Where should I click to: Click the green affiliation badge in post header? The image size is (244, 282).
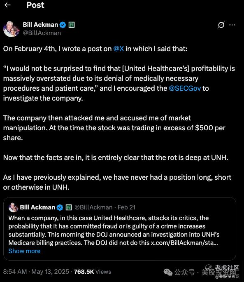[x=72, y=25]
